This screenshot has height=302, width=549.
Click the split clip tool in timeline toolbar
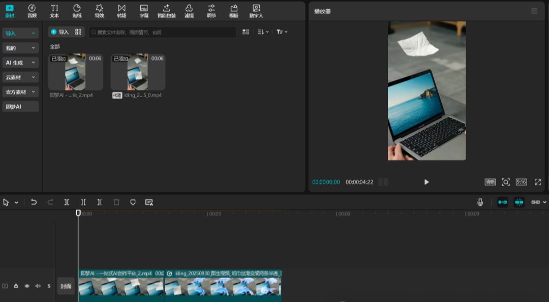67,202
